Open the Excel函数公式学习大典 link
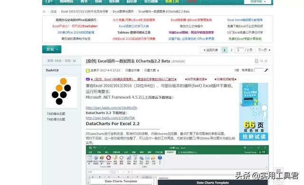The height and width of the screenshot is (185, 304). (134, 26)
